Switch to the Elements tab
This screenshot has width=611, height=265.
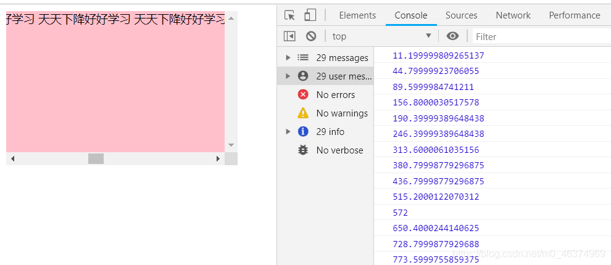[x=357, y=15]
